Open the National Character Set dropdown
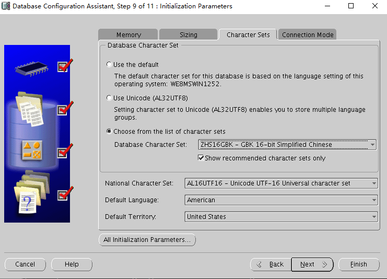This screenshot has height=279, width=387. (x=281, y=183)
